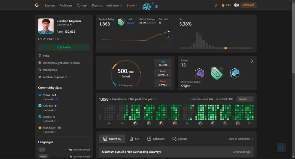The width and height of the screenshot is (295, 159).
Task: Click the Edit Profile button
Action: point(64,47)
